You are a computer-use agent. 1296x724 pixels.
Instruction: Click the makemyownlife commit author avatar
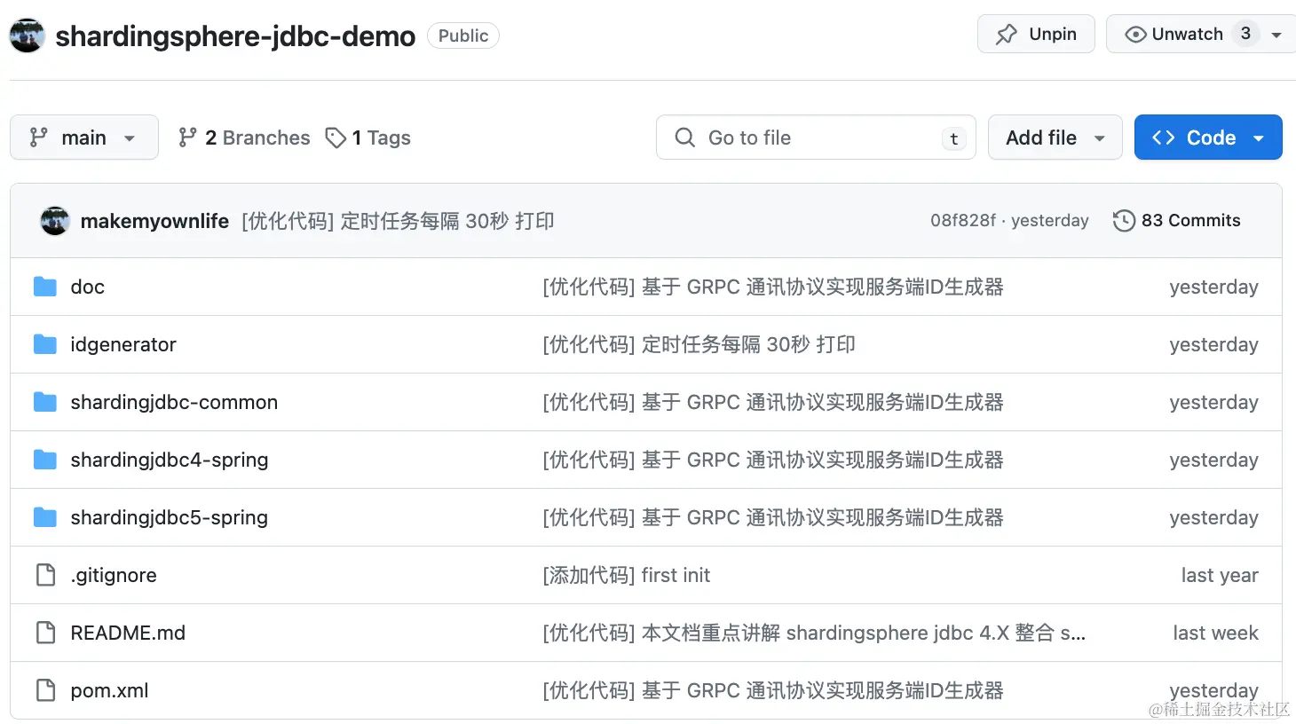coord(55,221)
